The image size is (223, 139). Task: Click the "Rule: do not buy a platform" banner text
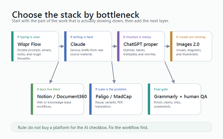coord(83,128)
